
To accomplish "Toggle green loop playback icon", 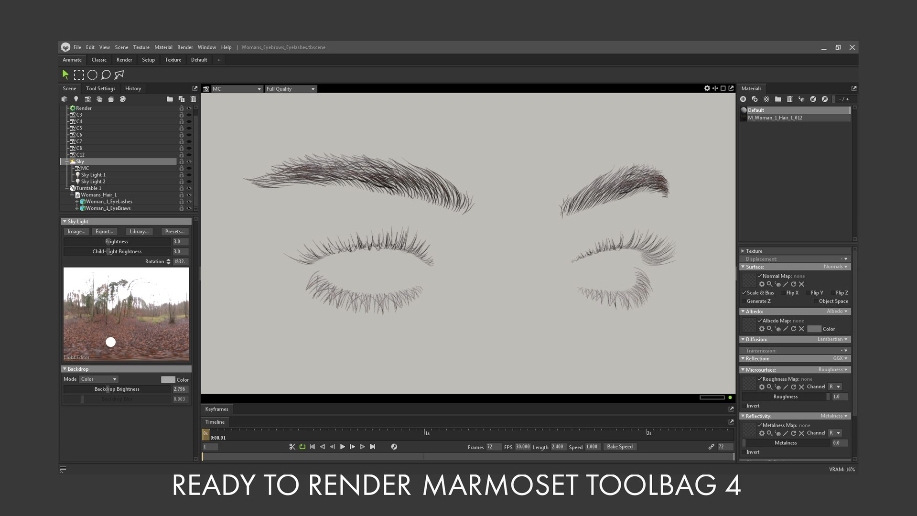I will (302, 447).
